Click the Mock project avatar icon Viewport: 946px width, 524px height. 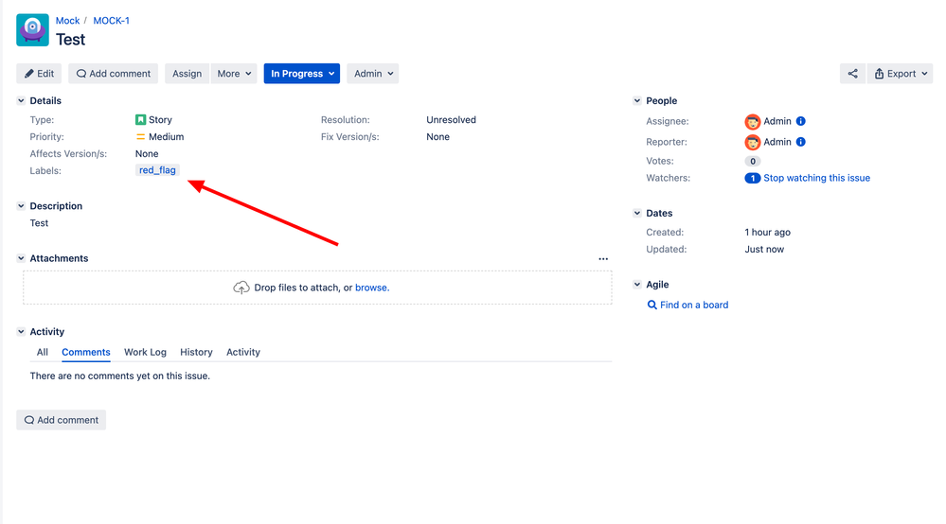coord(32,30)
